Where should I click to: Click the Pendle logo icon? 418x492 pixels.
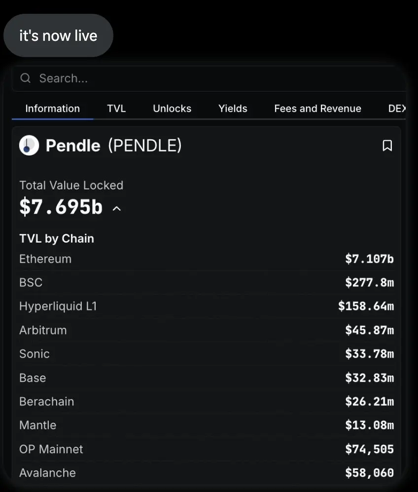(29, 146)
